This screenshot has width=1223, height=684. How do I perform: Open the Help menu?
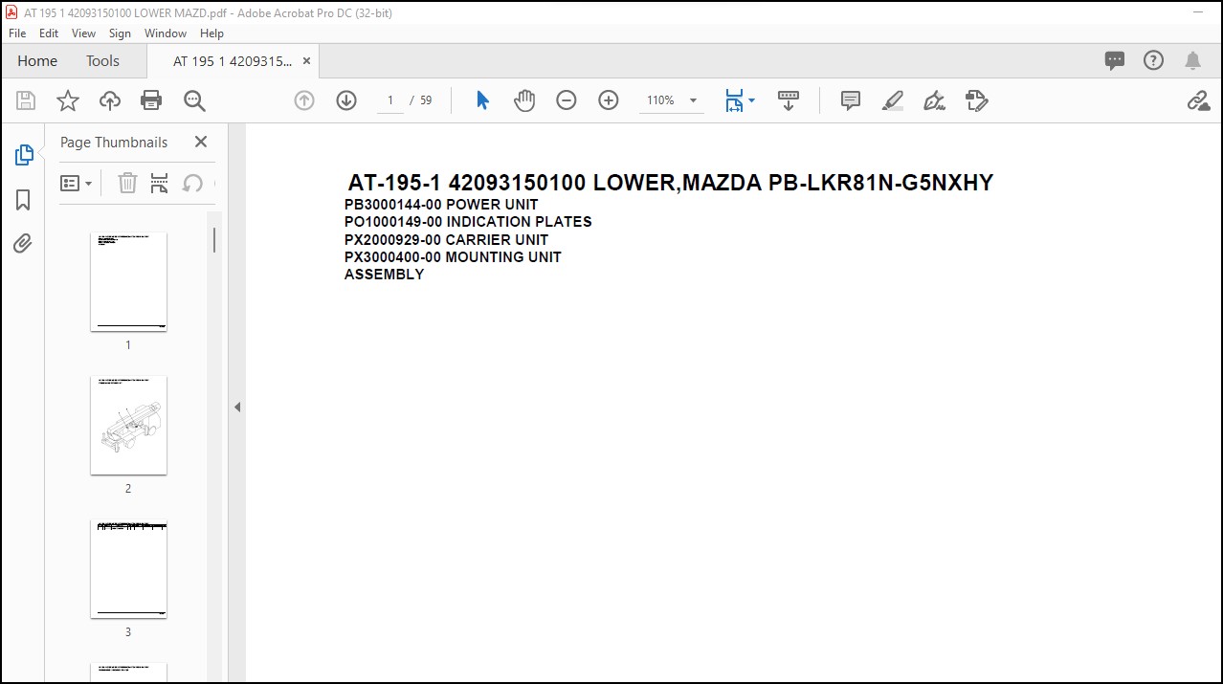211,33
